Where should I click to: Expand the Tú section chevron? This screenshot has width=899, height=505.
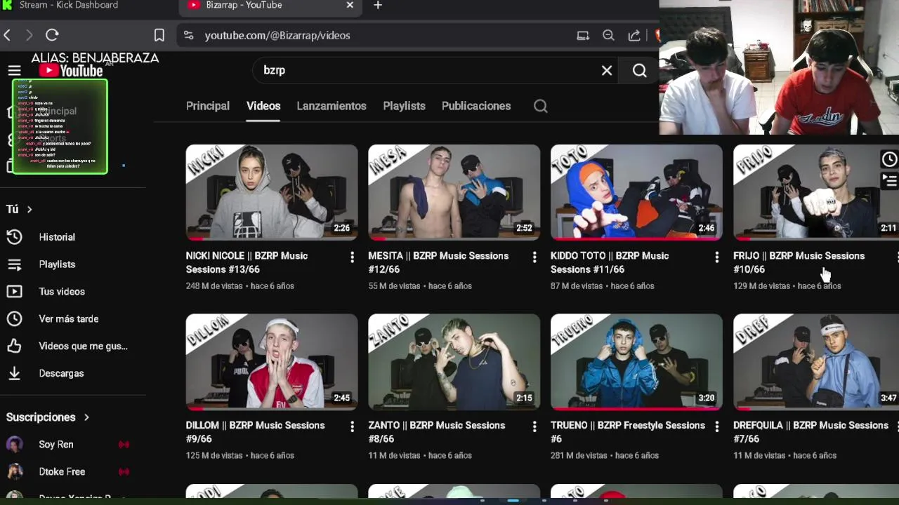29,209
